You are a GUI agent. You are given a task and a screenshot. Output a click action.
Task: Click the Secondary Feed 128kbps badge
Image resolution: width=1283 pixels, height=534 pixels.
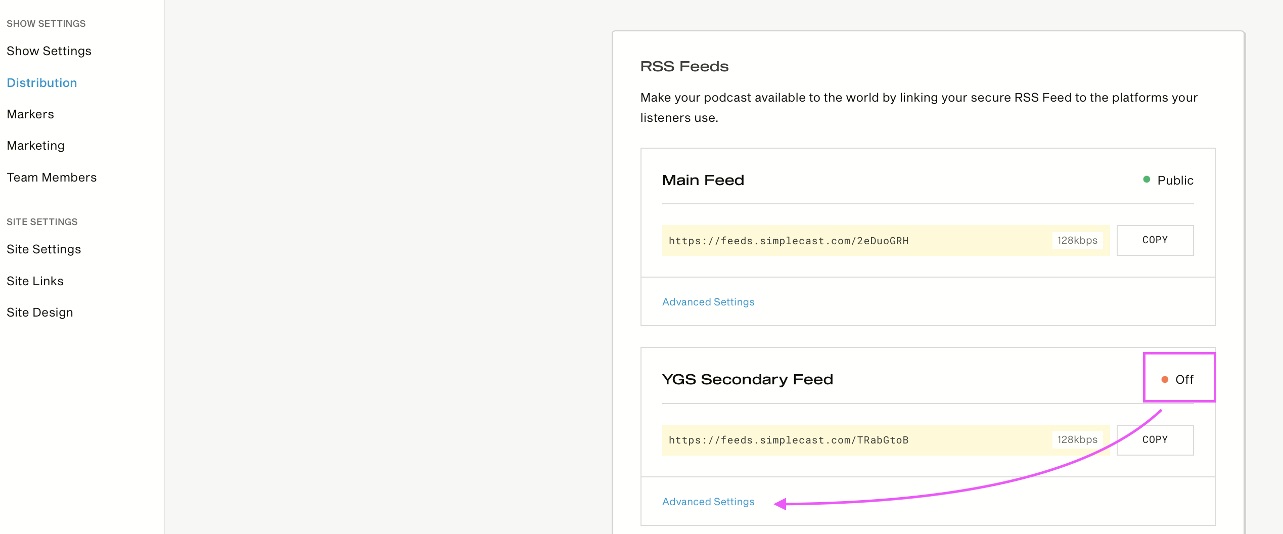(1077, 440)
